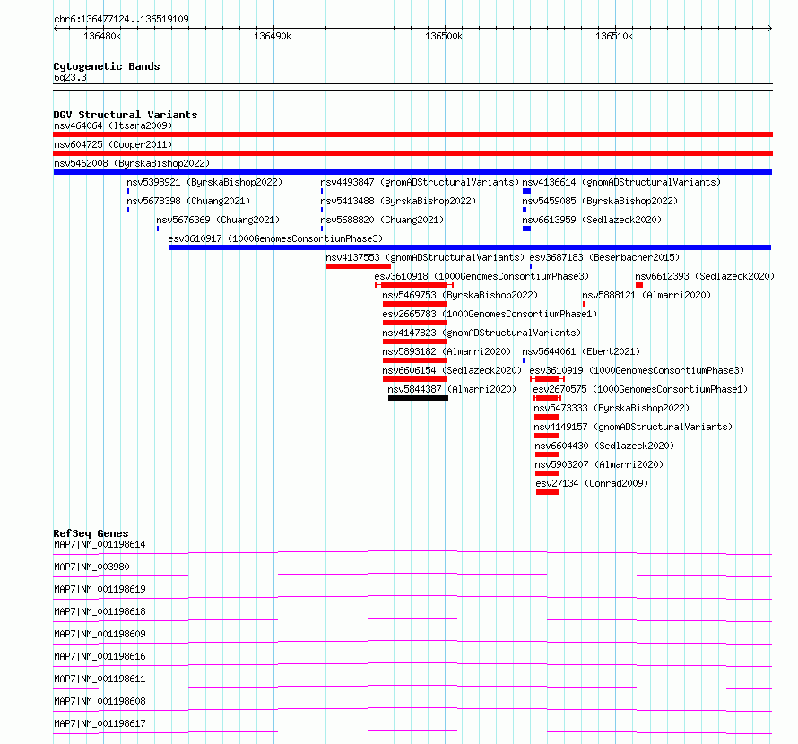Click MAP7|NM_003980 gene label

coord(91,567)
